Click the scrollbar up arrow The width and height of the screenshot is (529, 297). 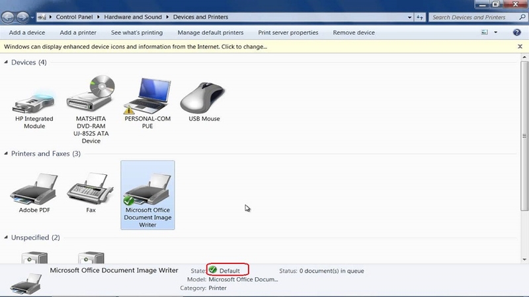524,57
